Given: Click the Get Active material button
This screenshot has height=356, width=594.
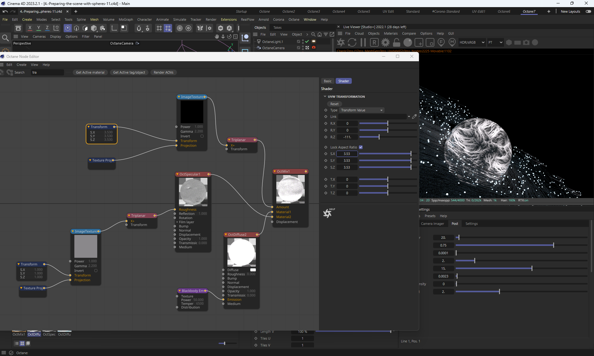Looking at the screenshot, I should (90, 72).
